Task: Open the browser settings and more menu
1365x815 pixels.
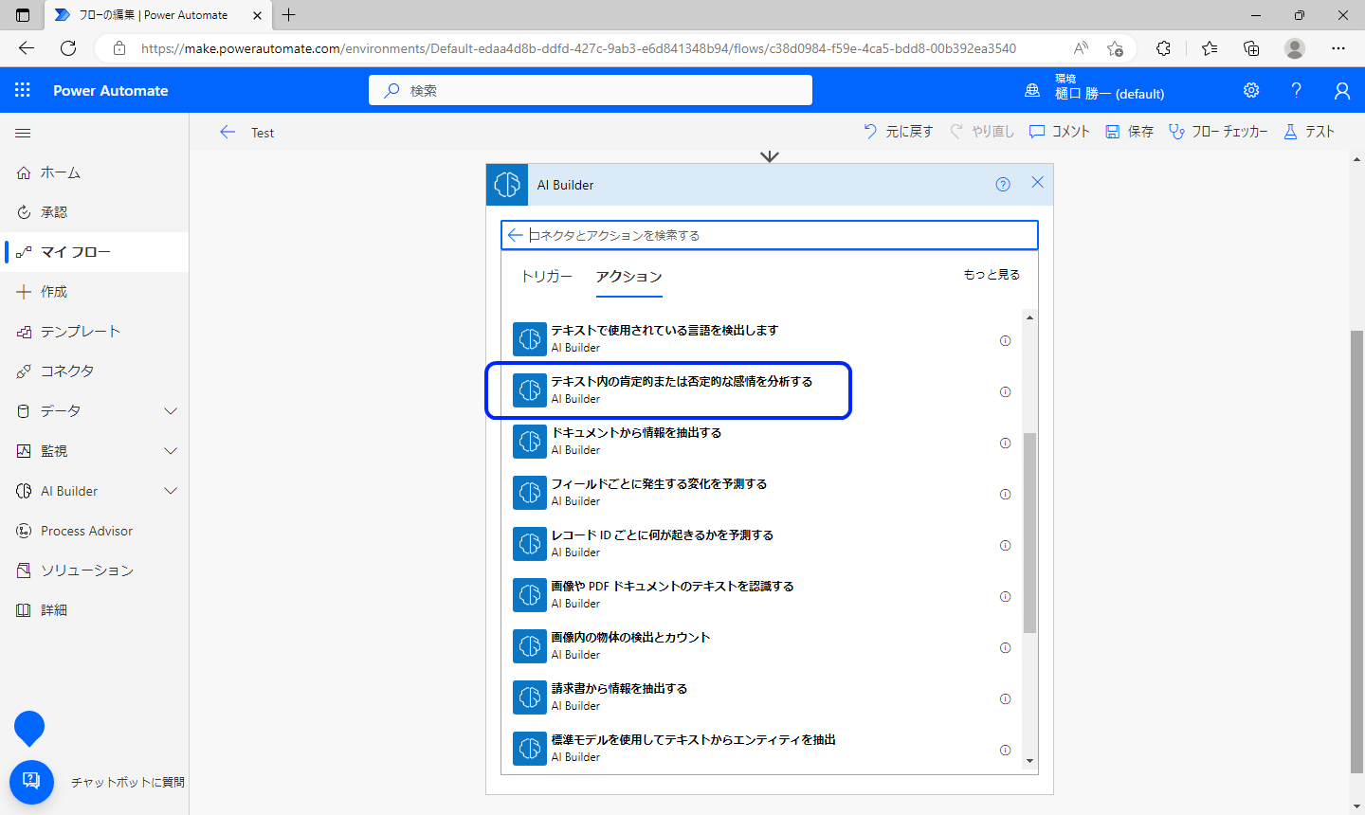Action: tap(1338, 48)
